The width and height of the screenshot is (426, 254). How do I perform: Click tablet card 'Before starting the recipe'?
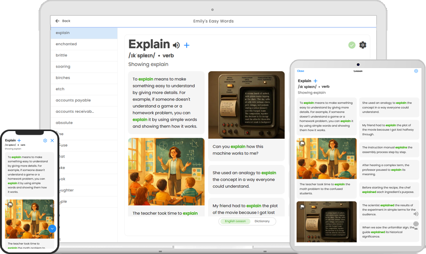[x=389, y=190]
